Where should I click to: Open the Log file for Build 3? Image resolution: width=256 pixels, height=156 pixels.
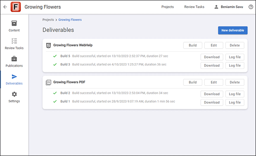(235, 66)
